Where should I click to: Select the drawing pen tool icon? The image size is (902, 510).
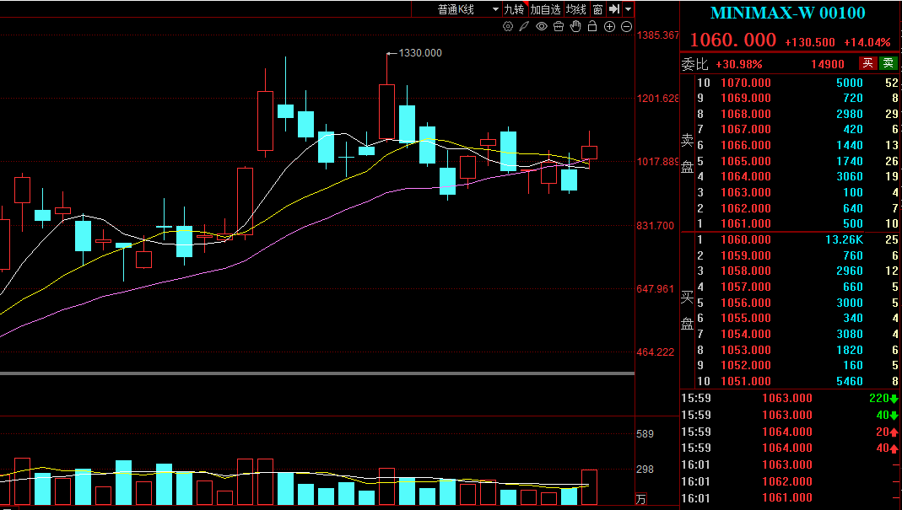[x=524, y=27]
